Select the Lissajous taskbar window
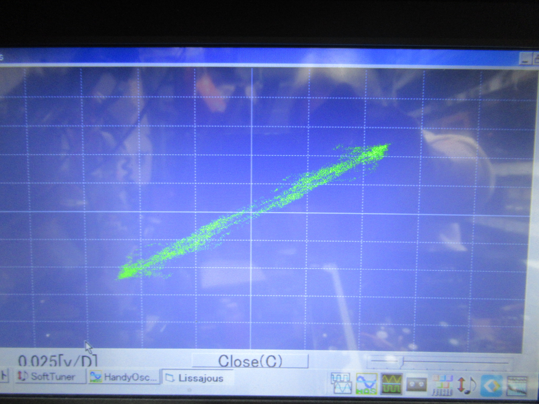Screen dimensions: 539x404 [197, 378]
